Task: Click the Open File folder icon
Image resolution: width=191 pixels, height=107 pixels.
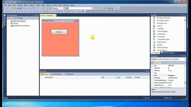Action: pyautogui.click(x=15, y=8)
